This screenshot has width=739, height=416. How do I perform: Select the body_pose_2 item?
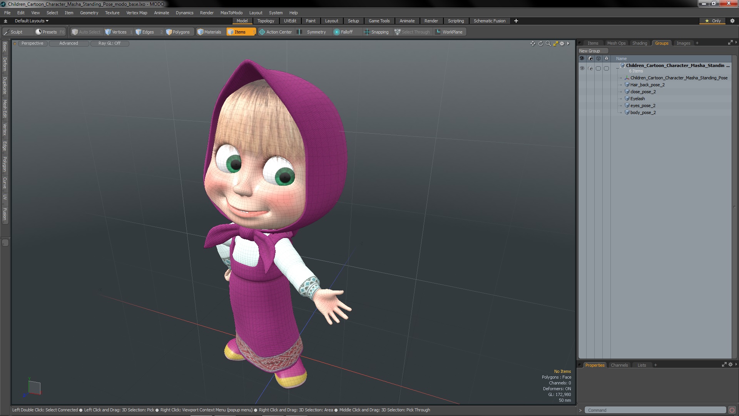643,112
